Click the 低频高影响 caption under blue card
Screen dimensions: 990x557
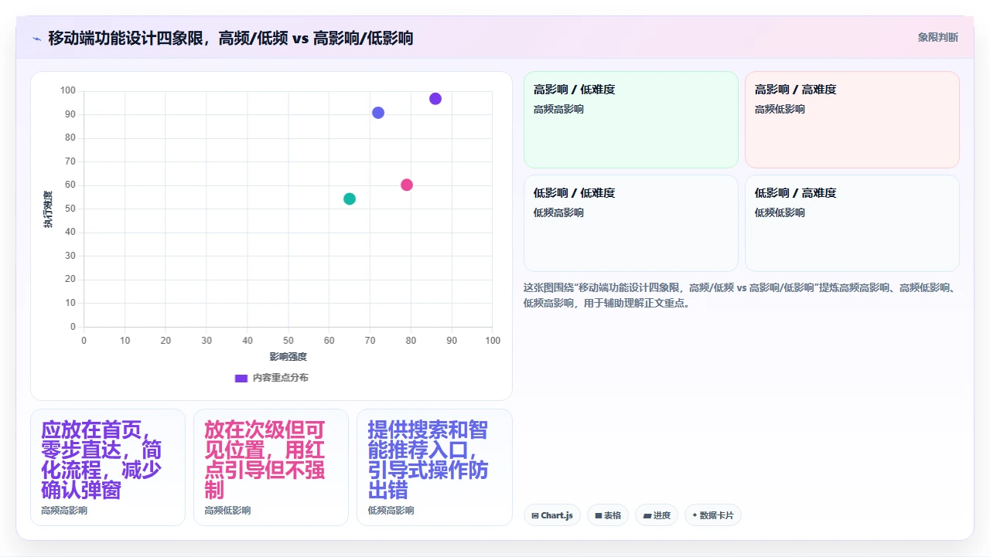pyautogui.click(x=391, y=511)
